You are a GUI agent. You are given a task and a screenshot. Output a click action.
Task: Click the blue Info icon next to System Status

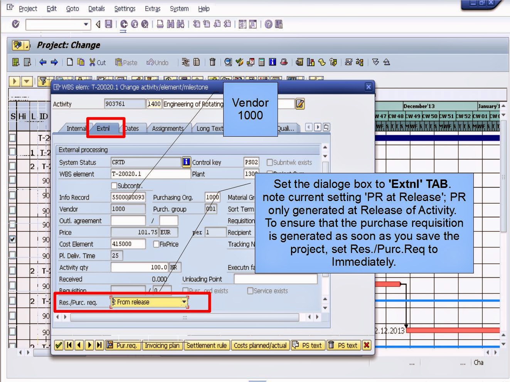[186, 162]
